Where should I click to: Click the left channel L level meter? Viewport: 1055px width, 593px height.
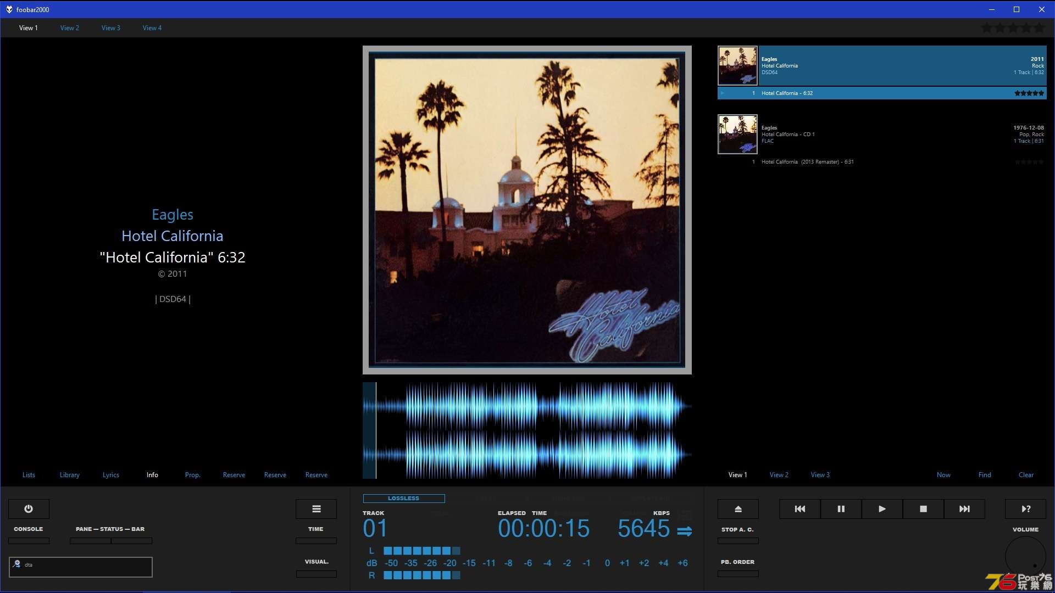click(421, 551)
